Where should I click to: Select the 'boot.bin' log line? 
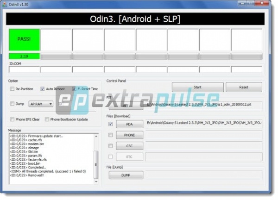click(25, 163)
